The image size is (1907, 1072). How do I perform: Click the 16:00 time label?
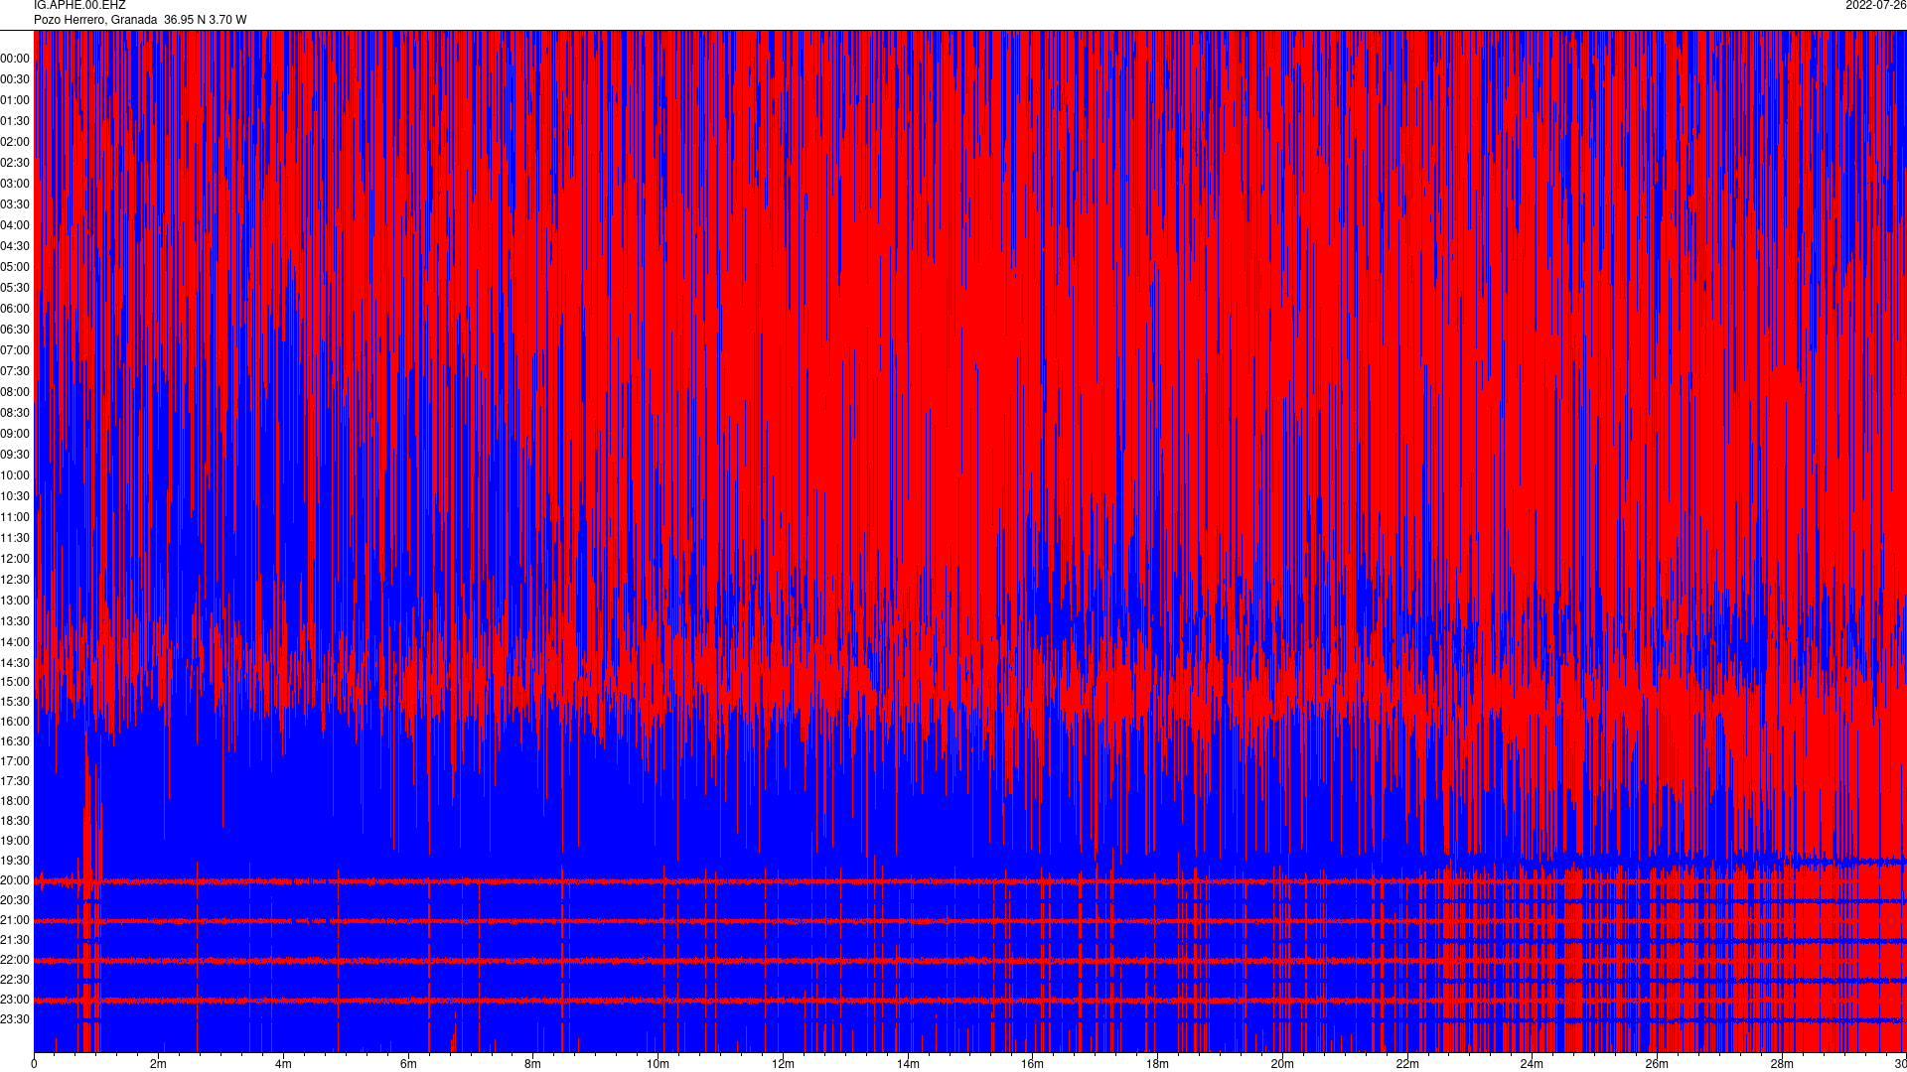pos(15,722)
